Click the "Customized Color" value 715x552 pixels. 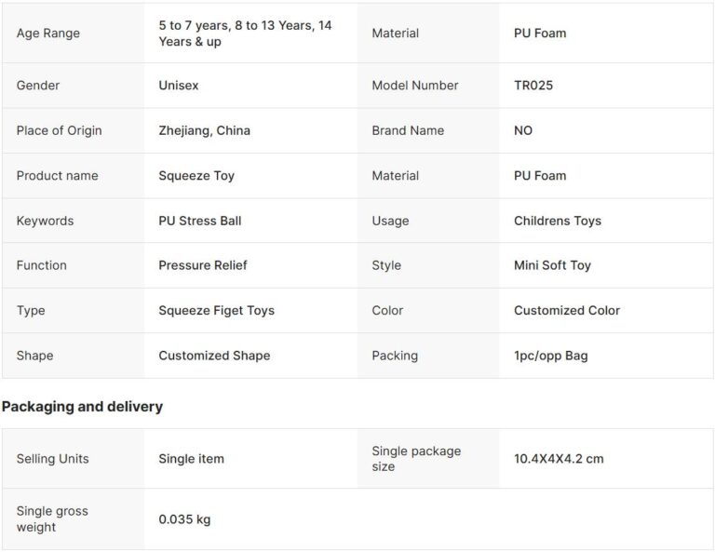(567, 311)
